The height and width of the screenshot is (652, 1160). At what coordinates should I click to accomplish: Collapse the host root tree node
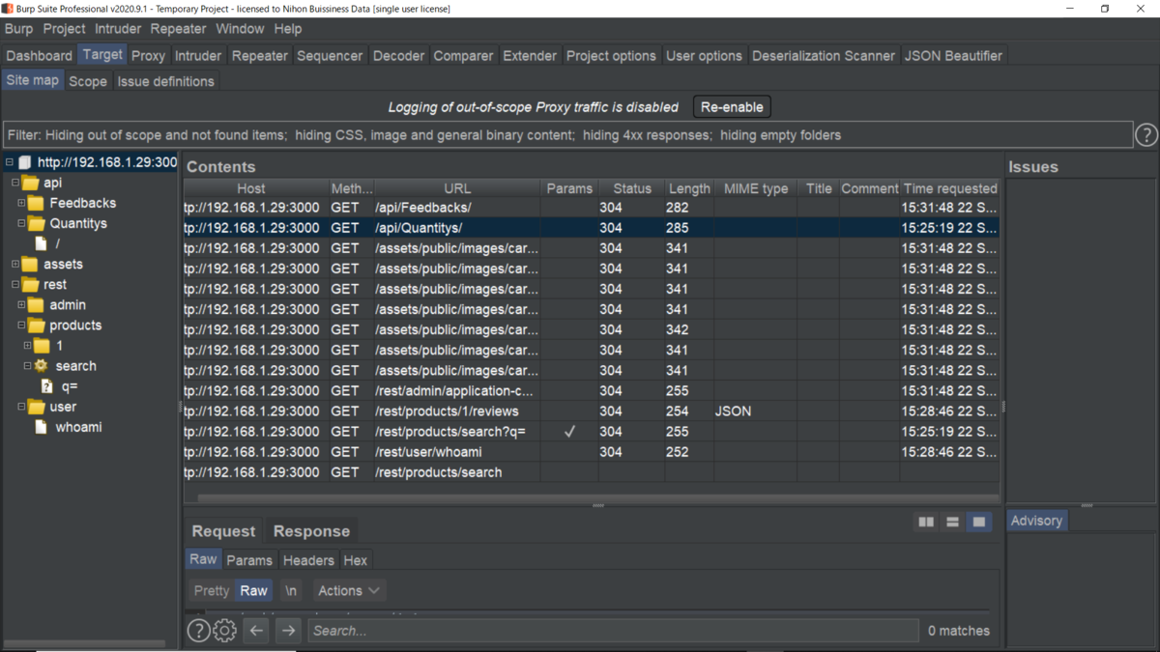click(x=9, y=162)
